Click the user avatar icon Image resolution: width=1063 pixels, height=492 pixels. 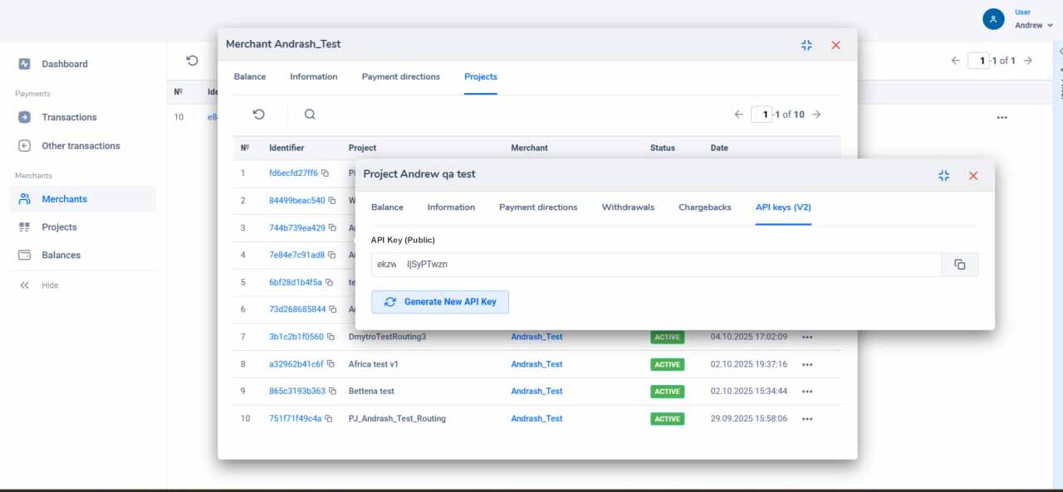pyautogui.click(x=993, y=19)
